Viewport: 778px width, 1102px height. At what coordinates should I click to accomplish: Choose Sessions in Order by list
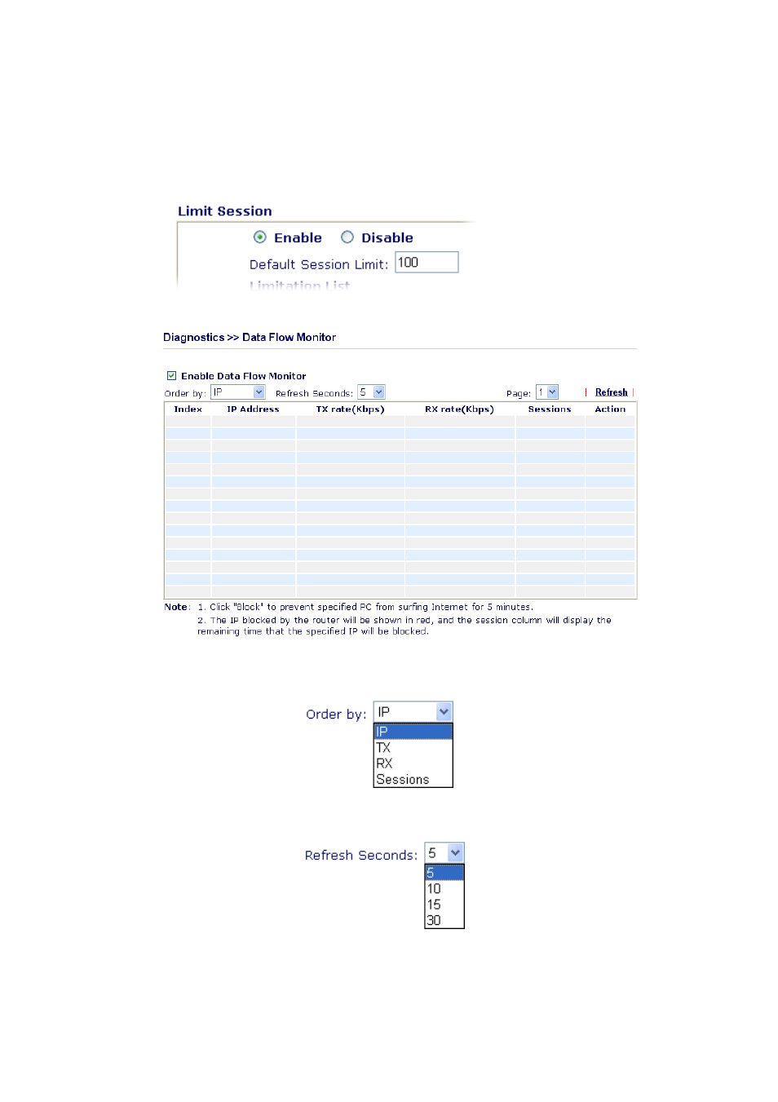pyautogui.click(x=413, y=780)
